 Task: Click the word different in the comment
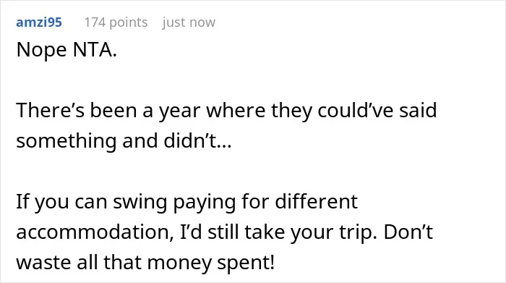click(x=317, y=202)
